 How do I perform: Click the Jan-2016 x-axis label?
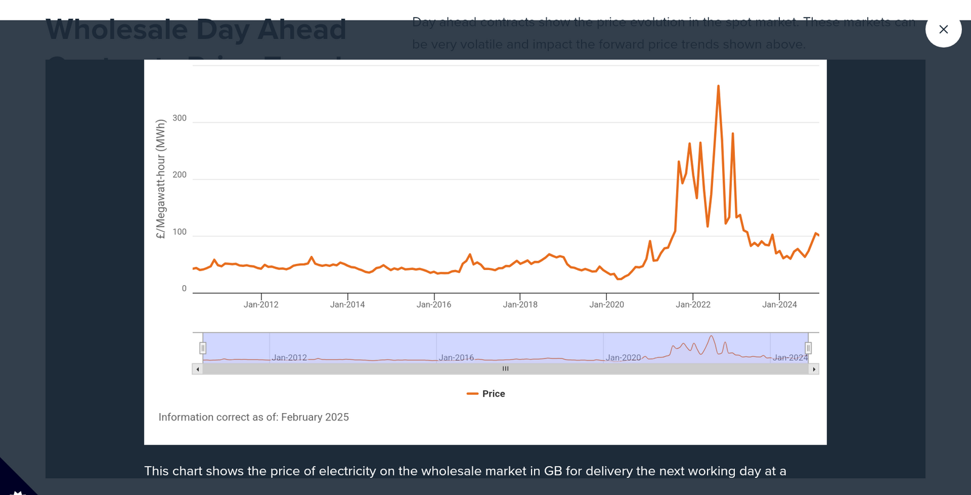[x=434, y=305]
